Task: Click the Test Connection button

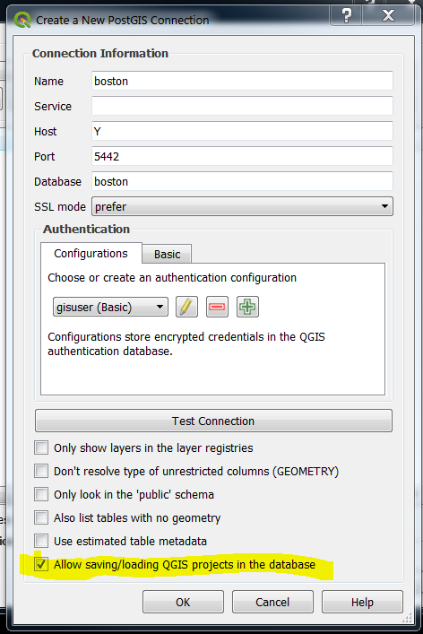Action: 213,421
